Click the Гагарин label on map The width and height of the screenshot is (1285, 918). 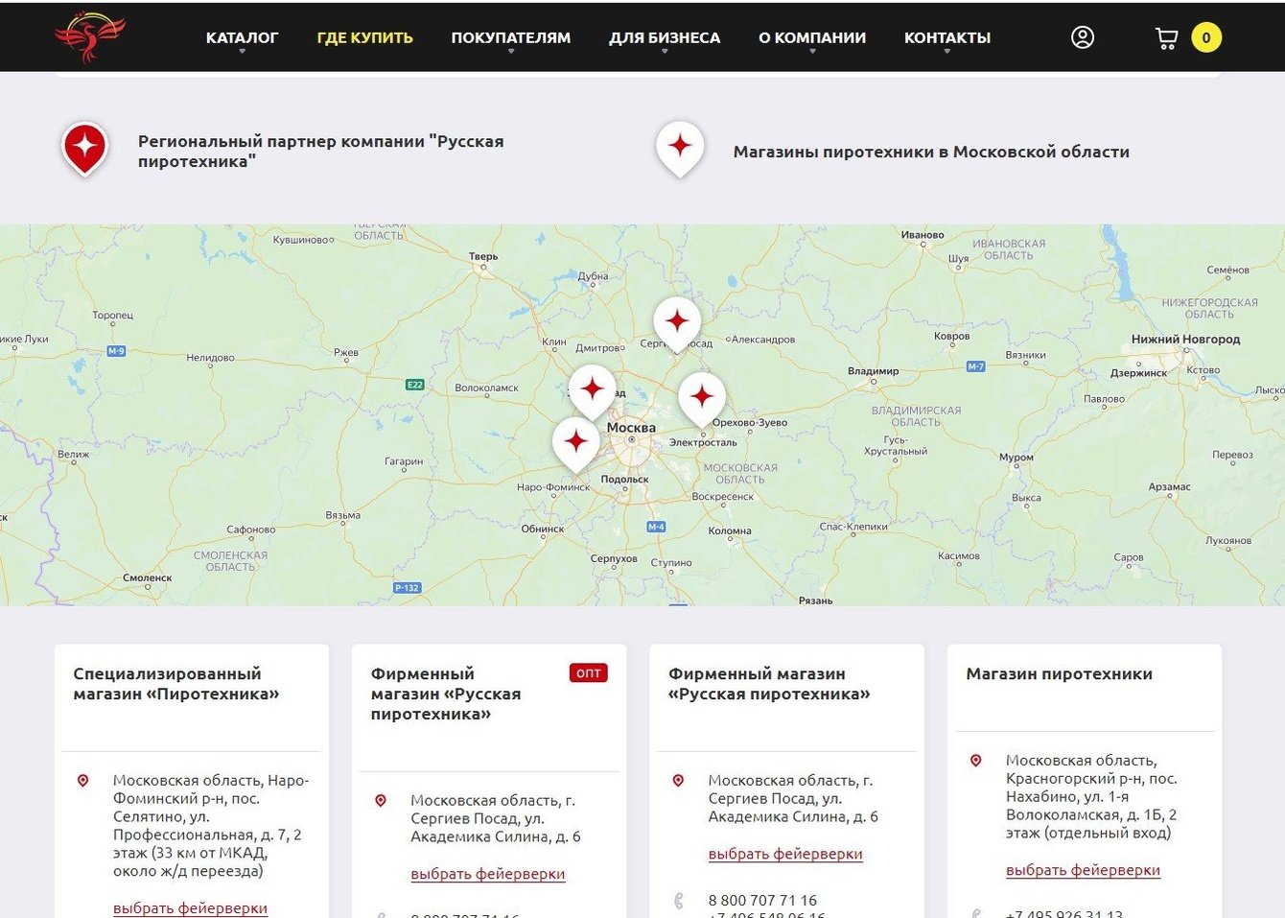point(404,461)
